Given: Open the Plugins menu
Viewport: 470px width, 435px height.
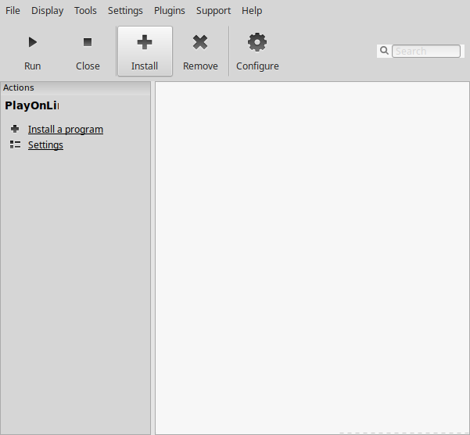Looking at the screenshot, I should pyautogui.click(x=170, y=10).
